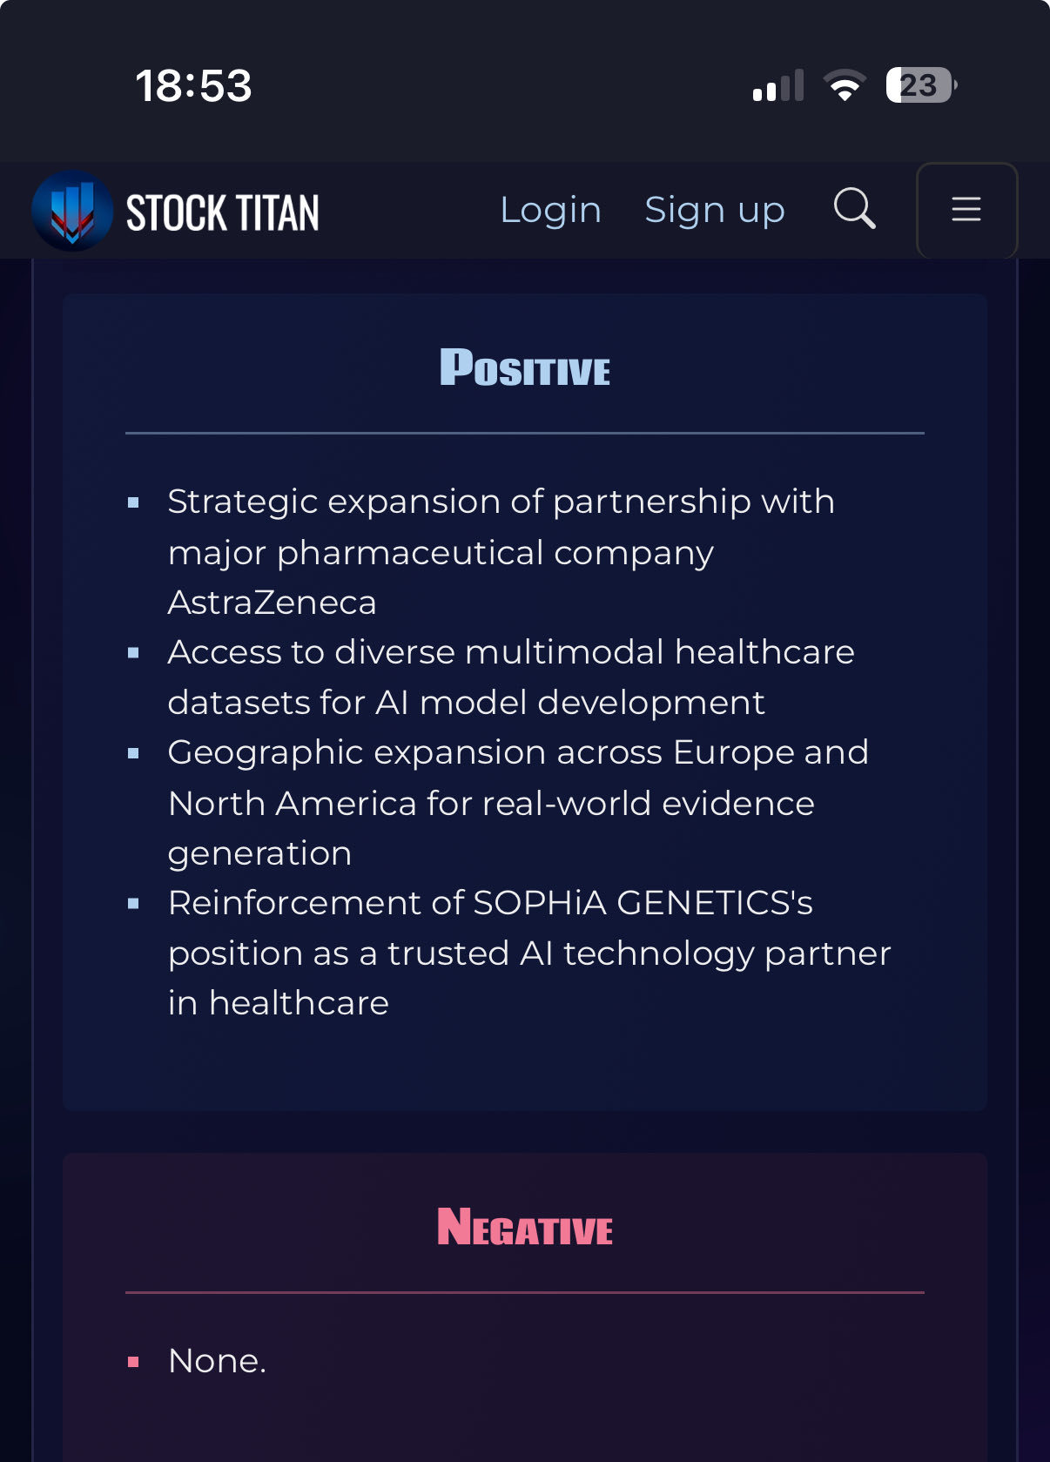Click the Negative section heading
Viewport: 1050px width, 1462px height.
coord(525,1227)
